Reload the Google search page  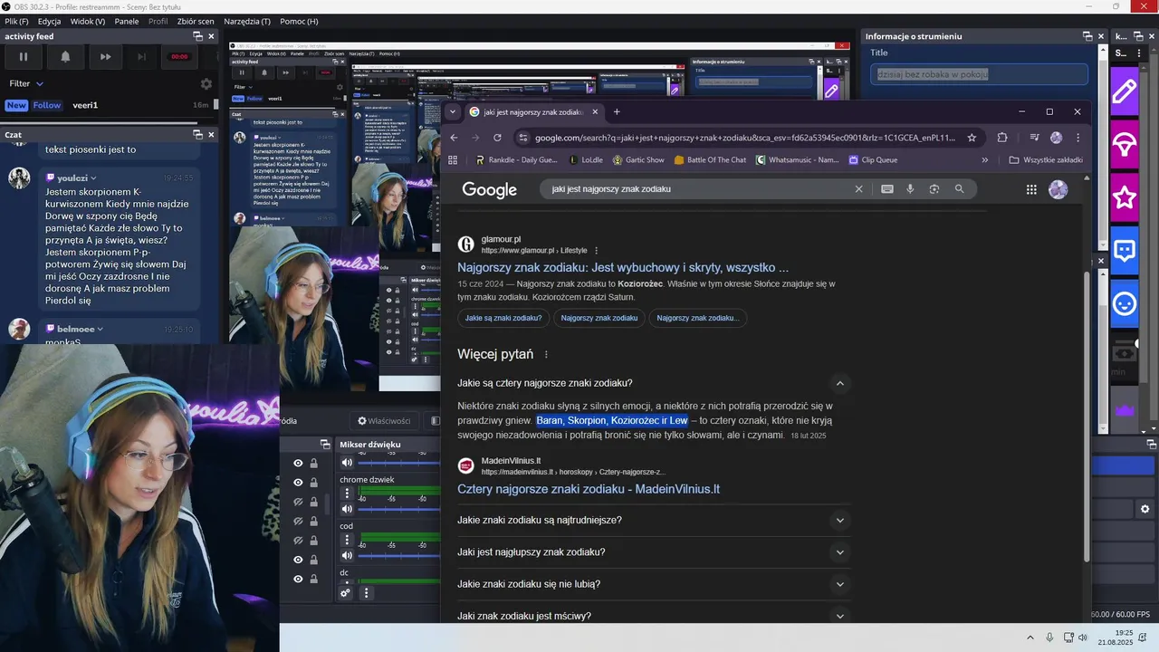[x=497, y=138]
